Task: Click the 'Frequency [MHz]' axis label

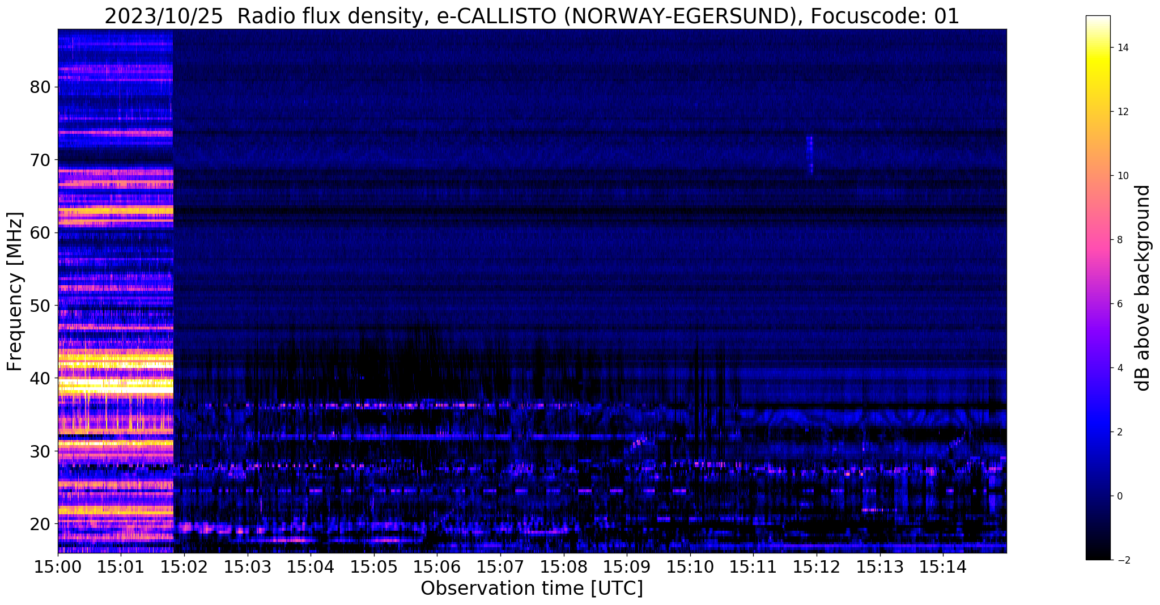Action: (x=15, y=291)
